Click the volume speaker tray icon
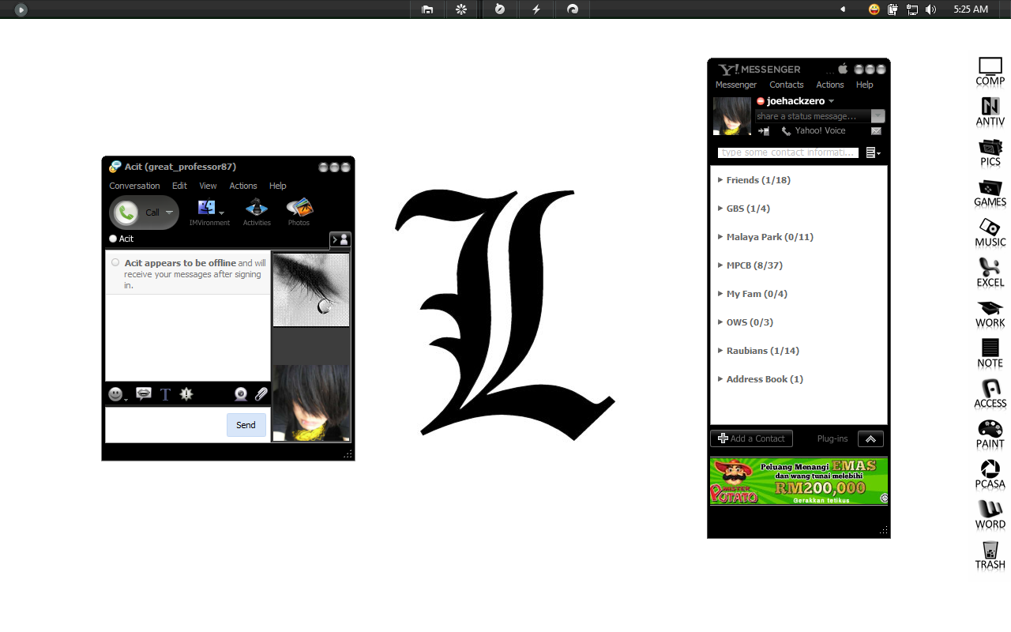The height and width of the screenshot is (632, 1011). [x=931, y=9]
